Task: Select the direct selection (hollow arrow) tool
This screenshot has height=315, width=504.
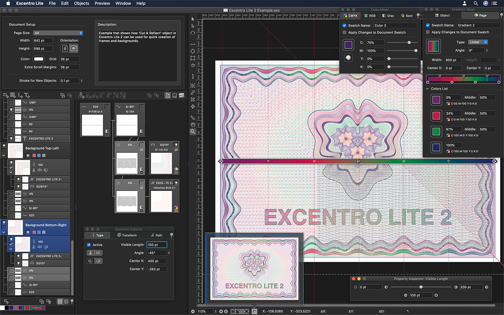Action: coord(193,26)
